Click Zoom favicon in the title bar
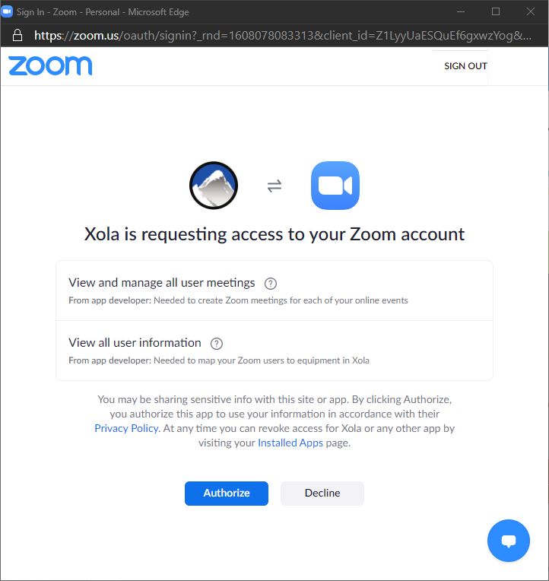Image resolution: width=549 pixels, height=581 pixels. [x=7, y=12]
